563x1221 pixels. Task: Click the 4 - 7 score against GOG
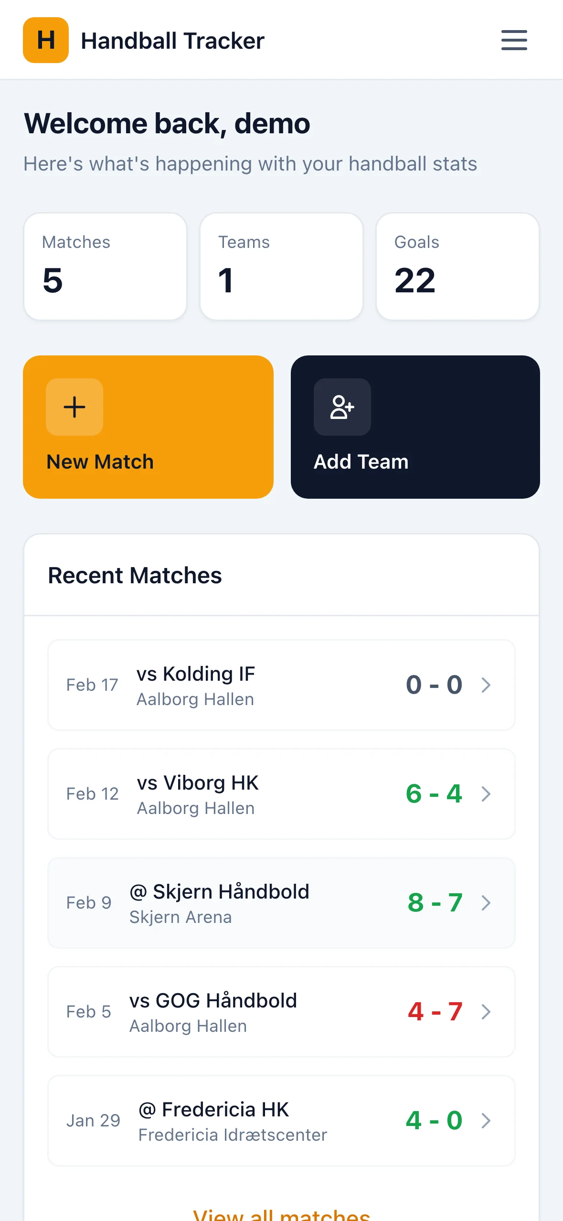click(x=435, y=1011)
